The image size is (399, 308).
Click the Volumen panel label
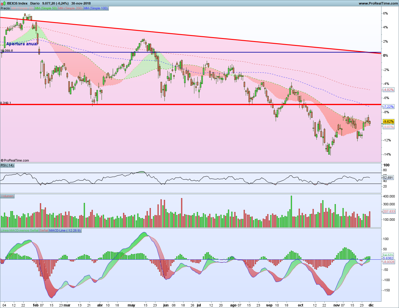pyautogui.click(x=7, y=196)
